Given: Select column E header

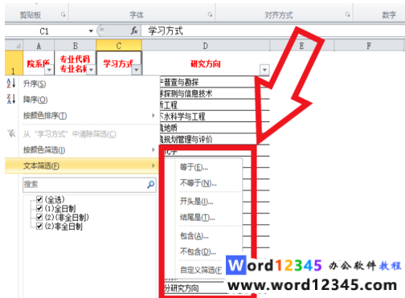Looking at the screenshot, I should point(301,46).
